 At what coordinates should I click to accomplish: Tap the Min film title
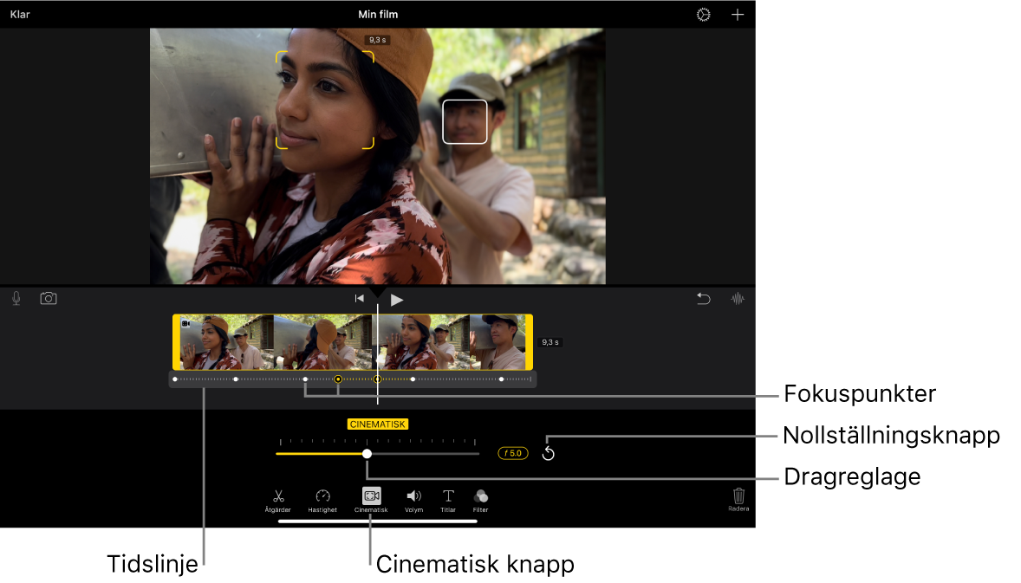(x=378, y=15)
